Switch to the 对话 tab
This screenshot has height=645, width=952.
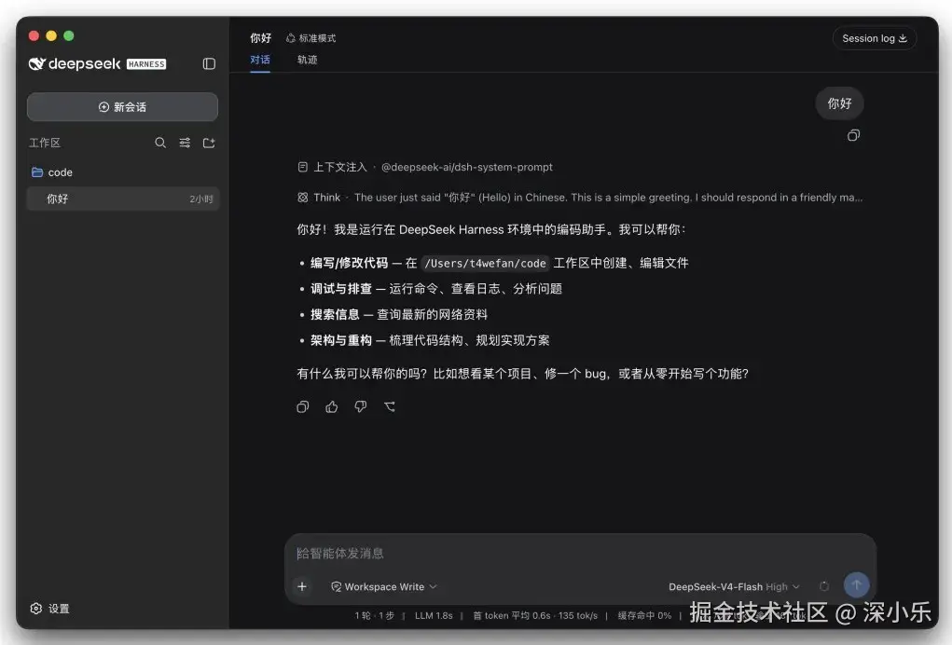pos(260,60)
